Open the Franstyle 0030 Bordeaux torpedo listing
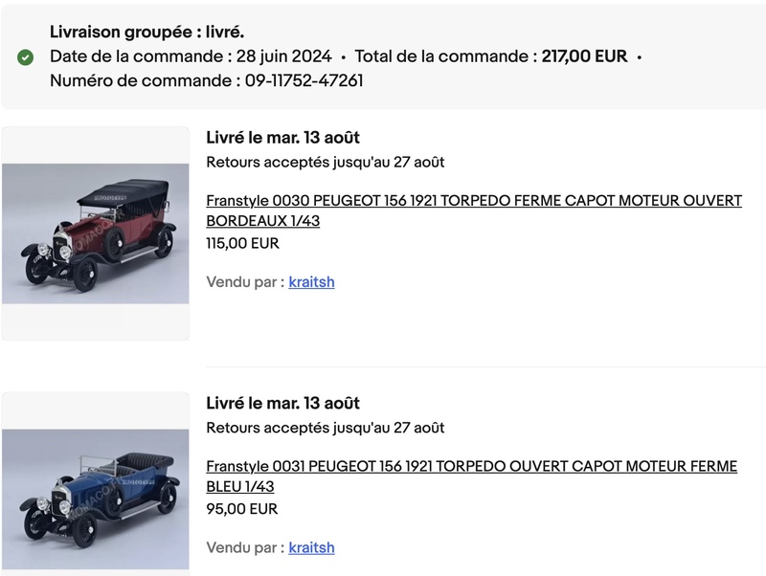Screen dimensions: 766x576 [x=474, y=210]
